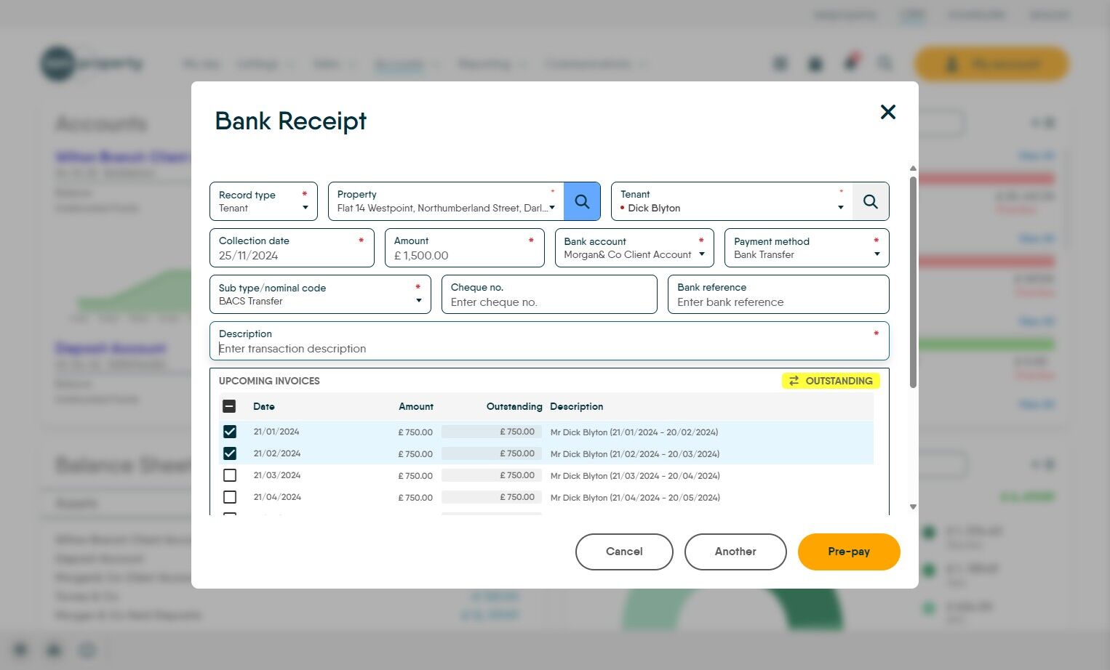Click the 21/02/2024 date cell
This screenshot has width=1110, height=670.
277,453
